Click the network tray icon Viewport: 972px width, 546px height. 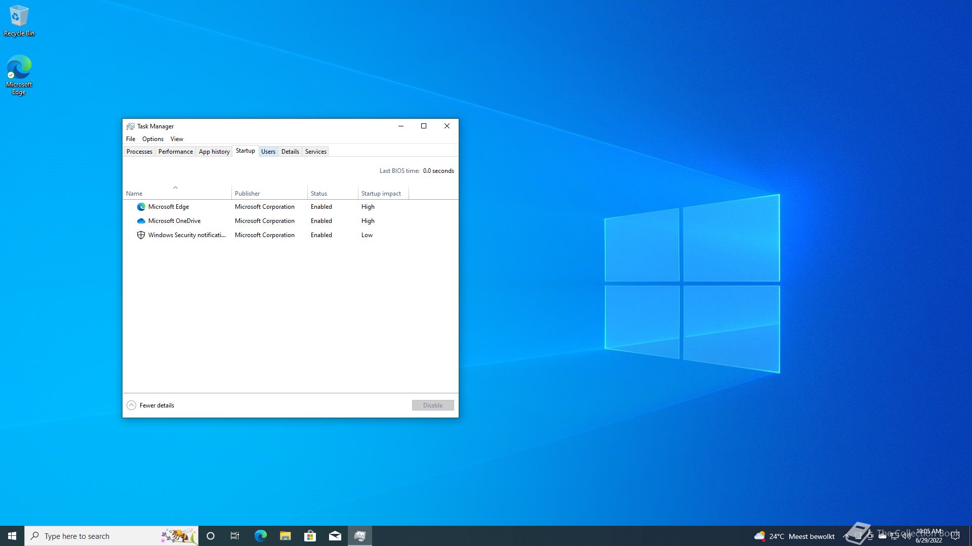click(895, 536)
